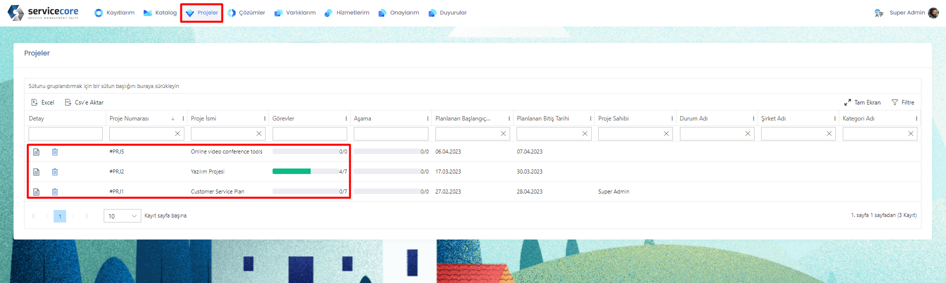Toggle sort arrow on Proje Numarası
This screenshot has height=283, width=946.
173,118
